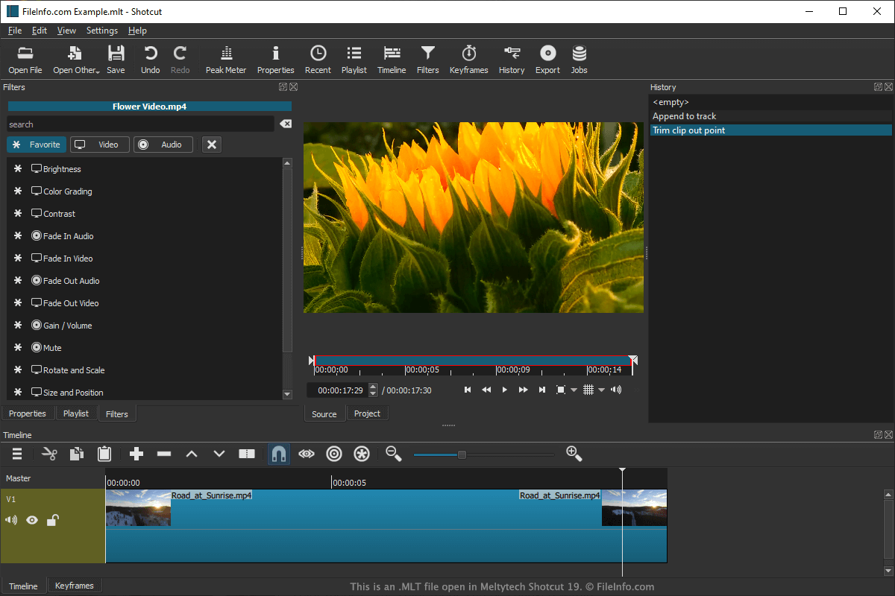
Task: Hide the V1 track with eye icon
Action: (x=32, y=520)
